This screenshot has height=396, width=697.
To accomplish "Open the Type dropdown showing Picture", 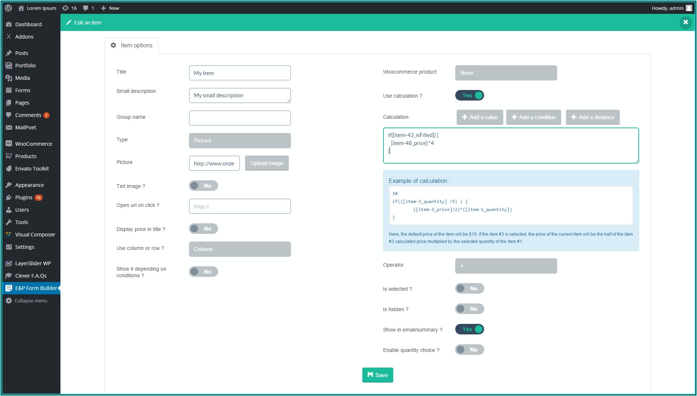I will [240, 141].
